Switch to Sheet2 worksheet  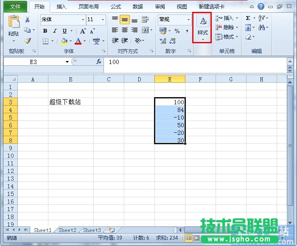coord(67,230)
